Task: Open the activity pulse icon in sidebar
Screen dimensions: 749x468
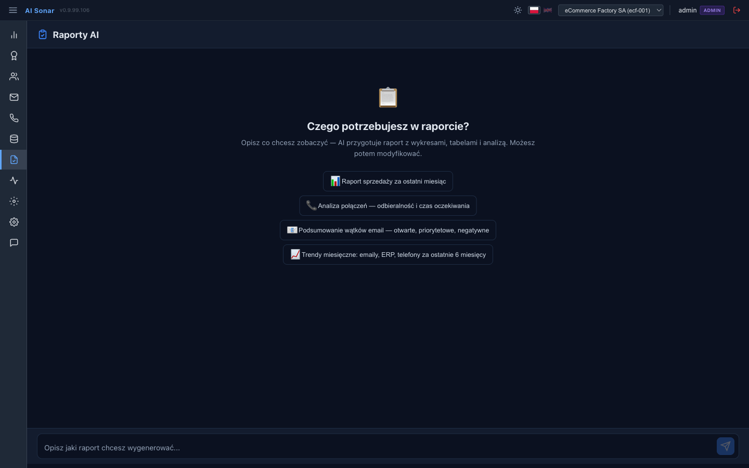Action: tap(14, 180)
